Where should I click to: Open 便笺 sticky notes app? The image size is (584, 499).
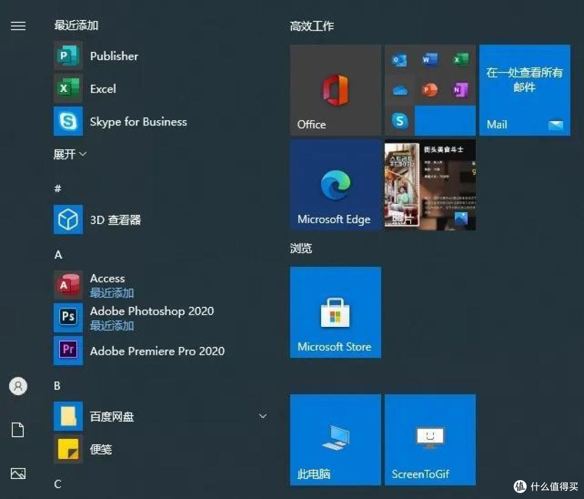pyautogui.click(x=160, y=449)
